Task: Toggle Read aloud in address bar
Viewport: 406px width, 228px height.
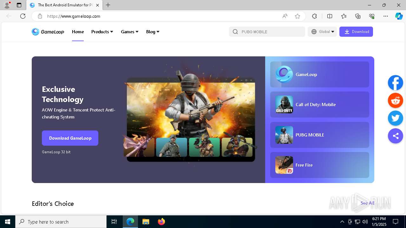Action: 285,16
